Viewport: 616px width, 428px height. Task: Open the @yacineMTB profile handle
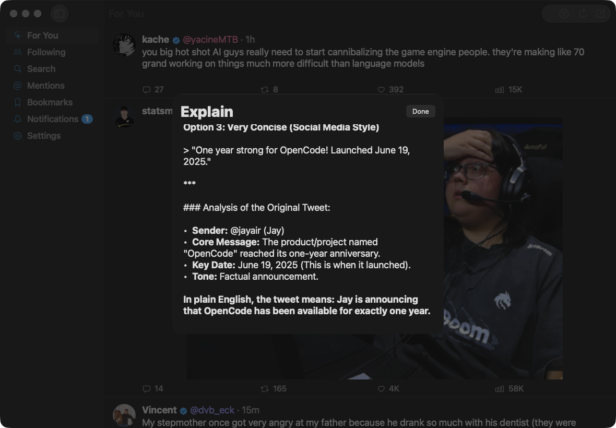(210, 40)
